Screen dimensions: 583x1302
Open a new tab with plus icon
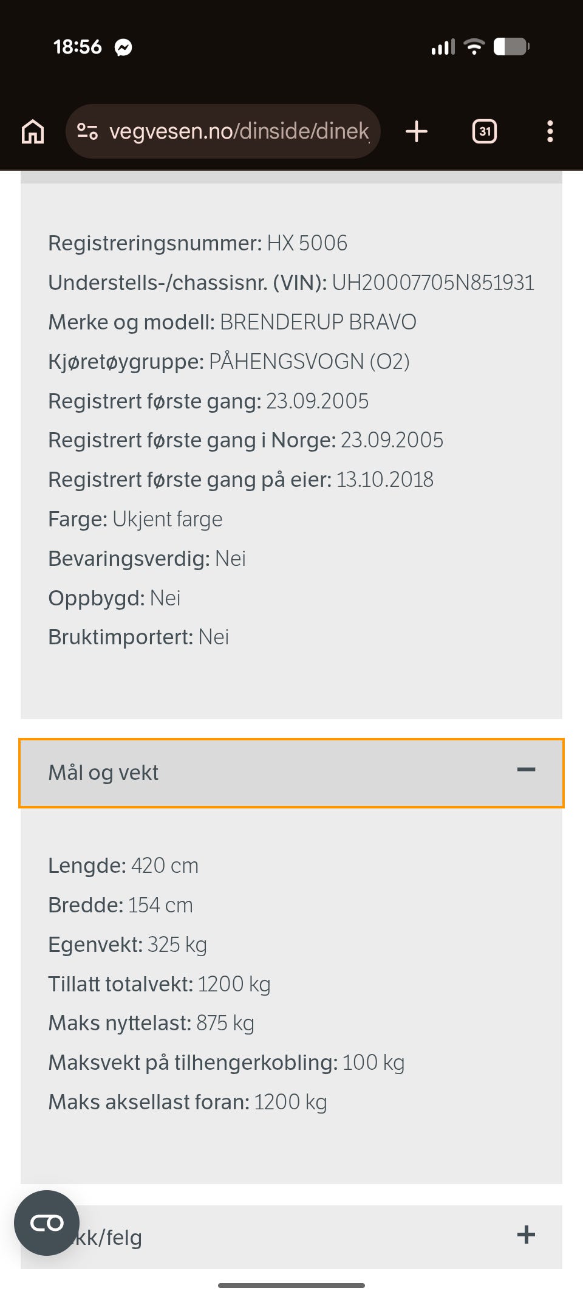[x=417, y=131]
